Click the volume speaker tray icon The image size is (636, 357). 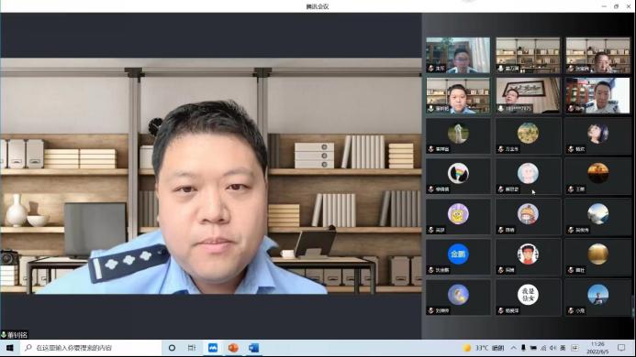552,348
